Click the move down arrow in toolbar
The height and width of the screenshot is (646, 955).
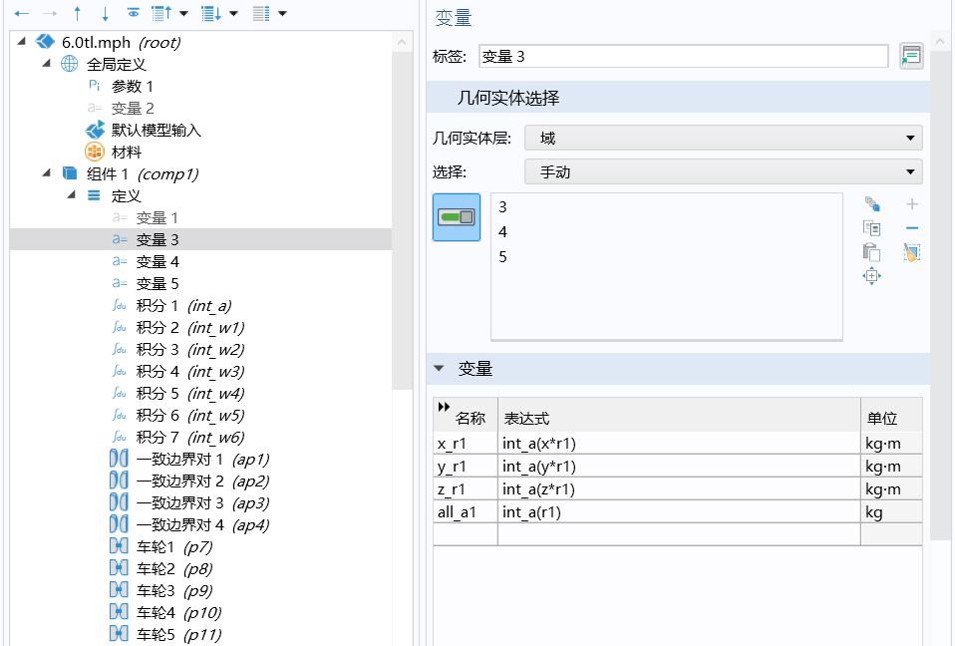click(105, 13)
